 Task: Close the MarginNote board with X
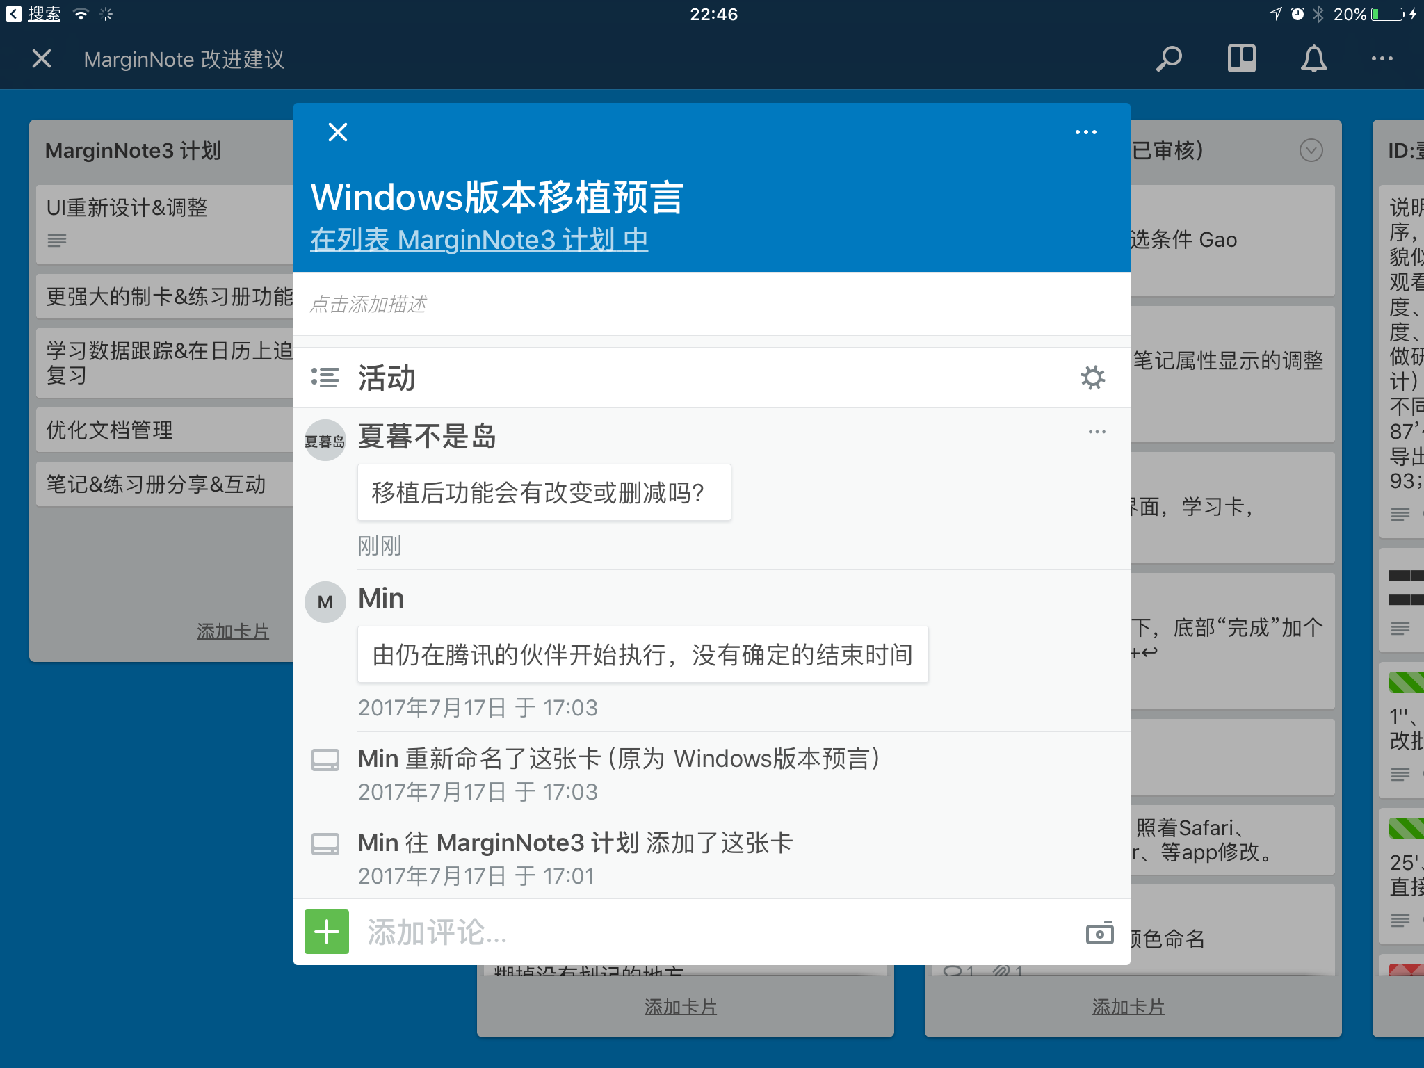[42, 59]
